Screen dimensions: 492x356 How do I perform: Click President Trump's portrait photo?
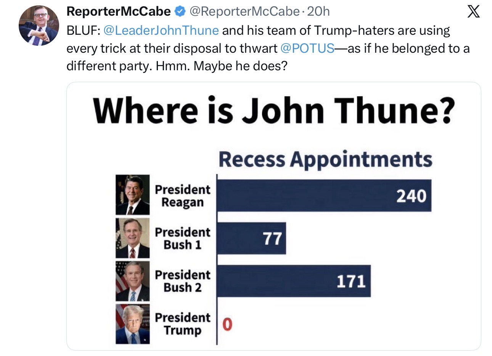pos(133,324)
